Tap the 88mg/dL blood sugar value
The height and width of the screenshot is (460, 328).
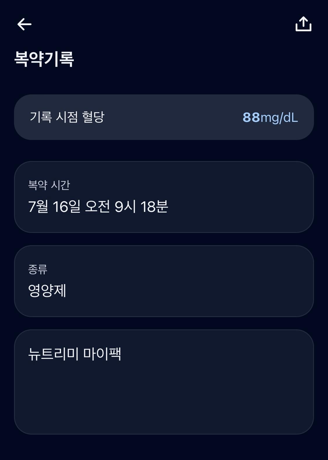point(270,117)
